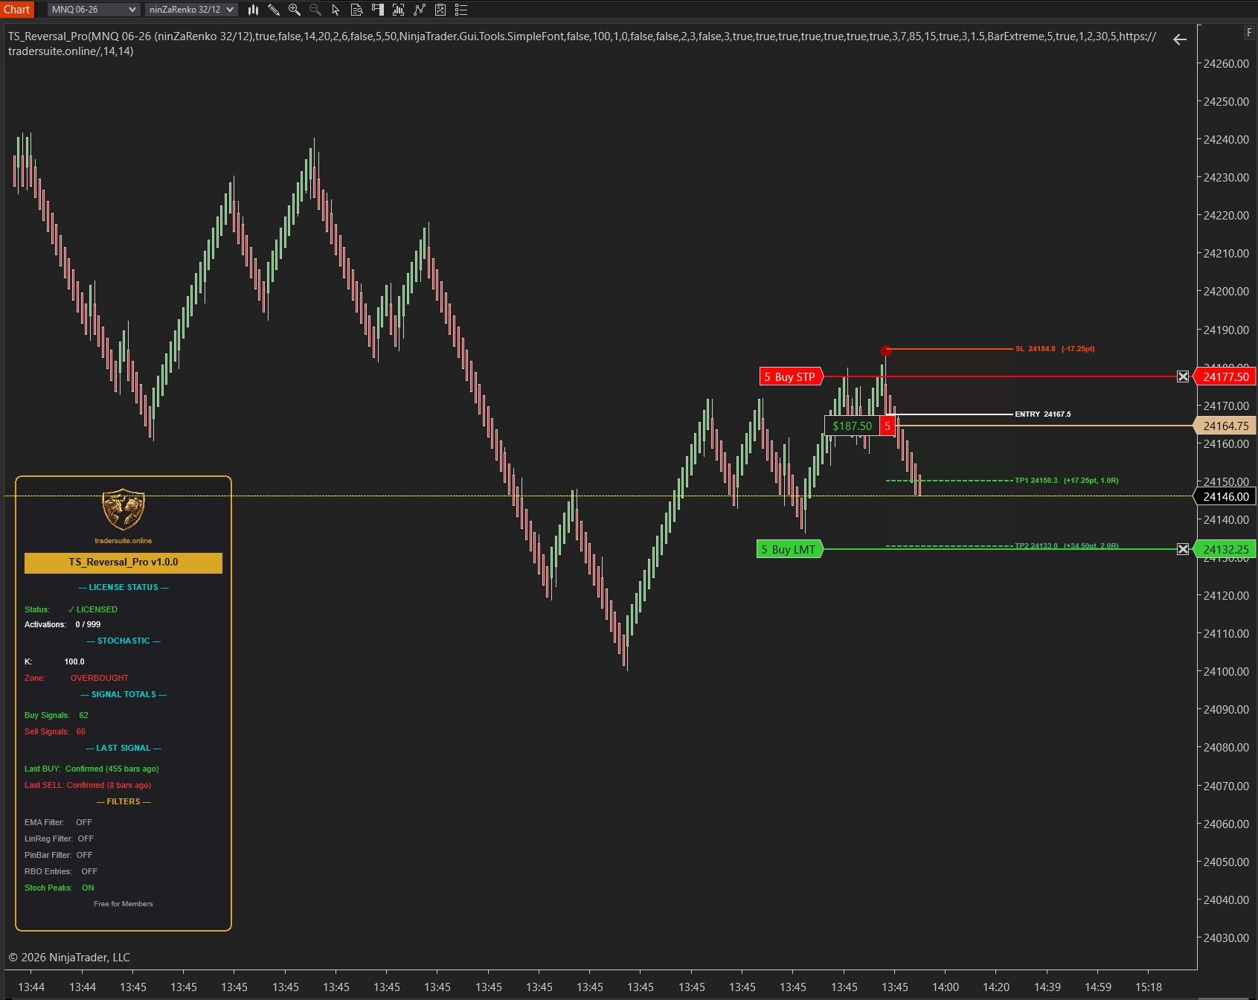Click the Stoch Peaks ON row

(x=60, y=888)
